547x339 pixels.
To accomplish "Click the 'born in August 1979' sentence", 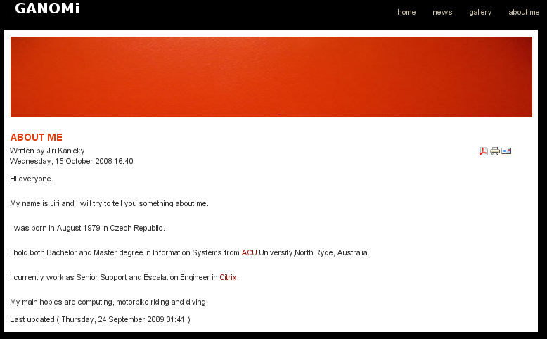I will tap(87, 228).
